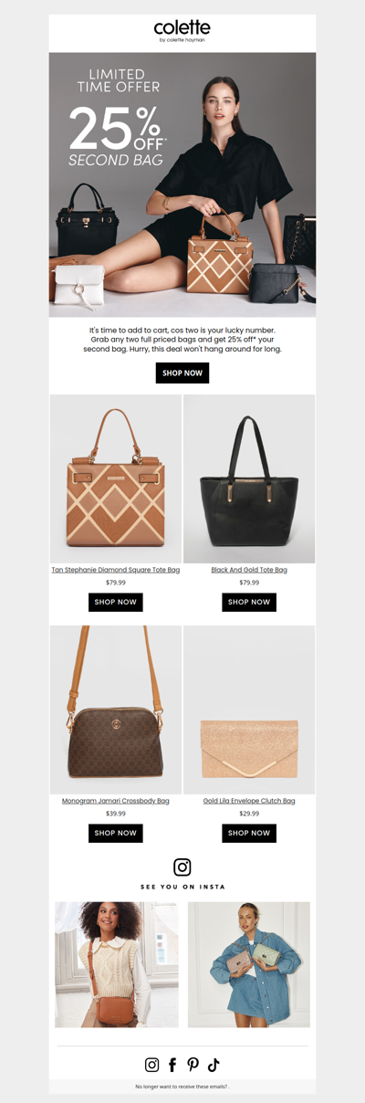Viewport: 365px width, 1103px height.
Task: Click Shop Now under Gold Lila Clutch
Action: (249, 833)
